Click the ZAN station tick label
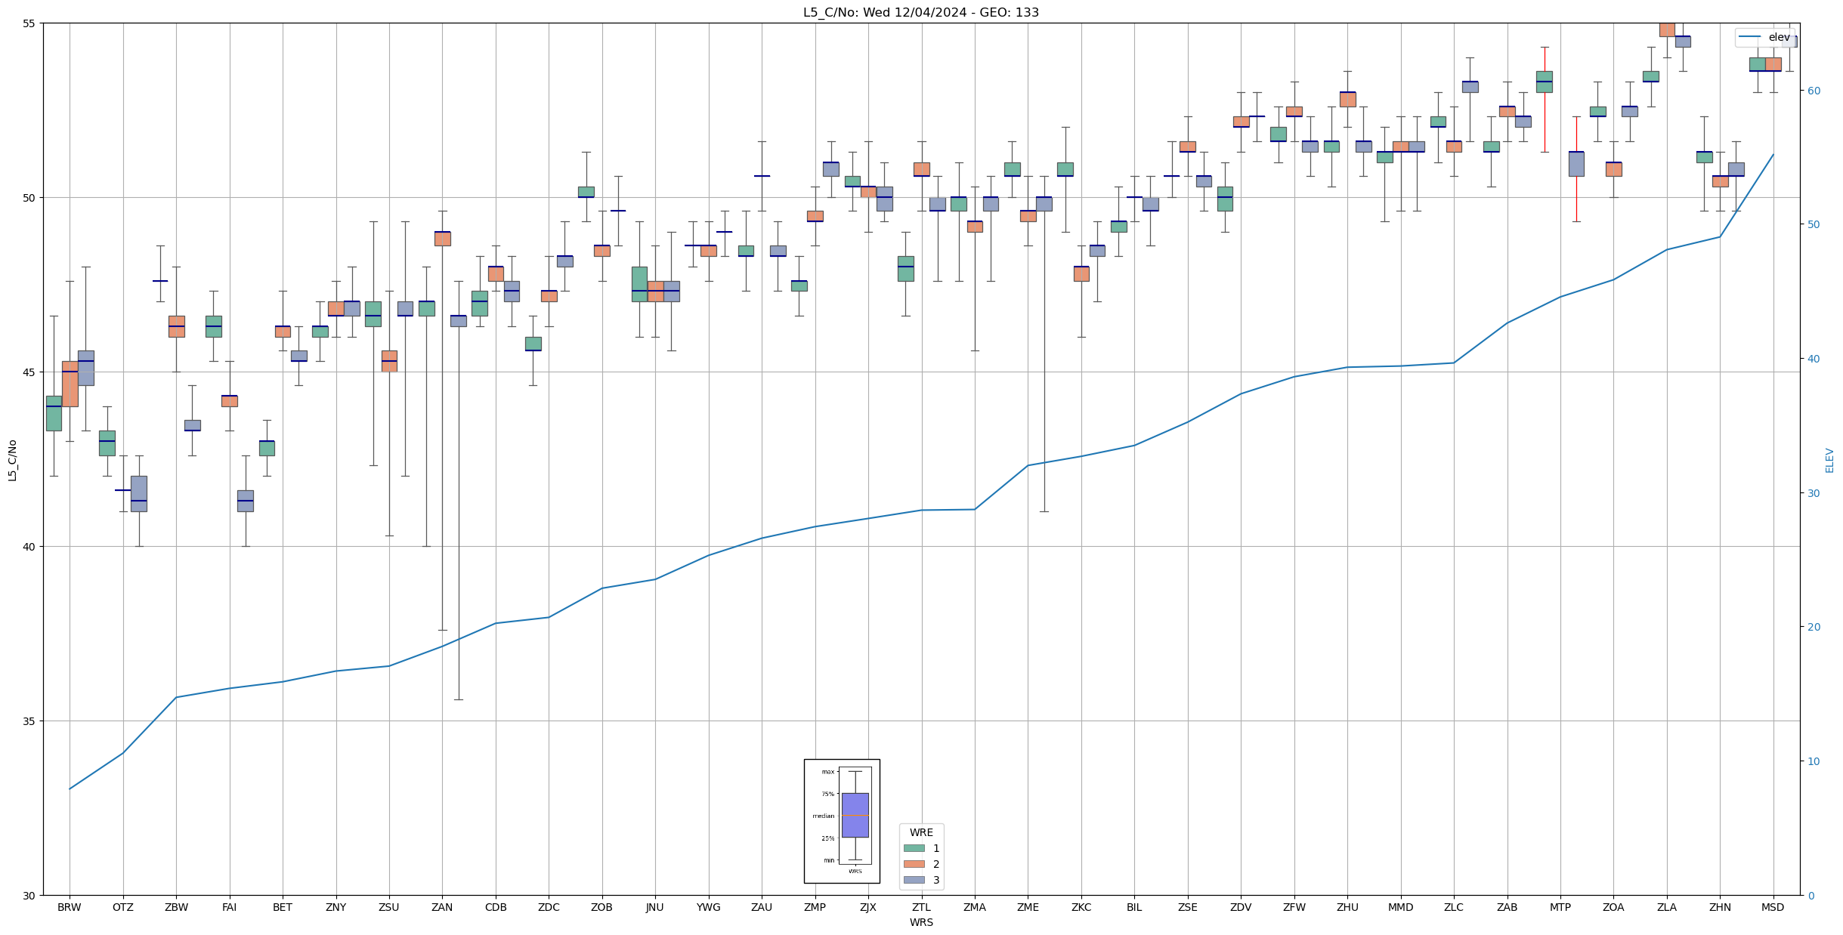The image size is (1843, 935). (x=442, y=907)
